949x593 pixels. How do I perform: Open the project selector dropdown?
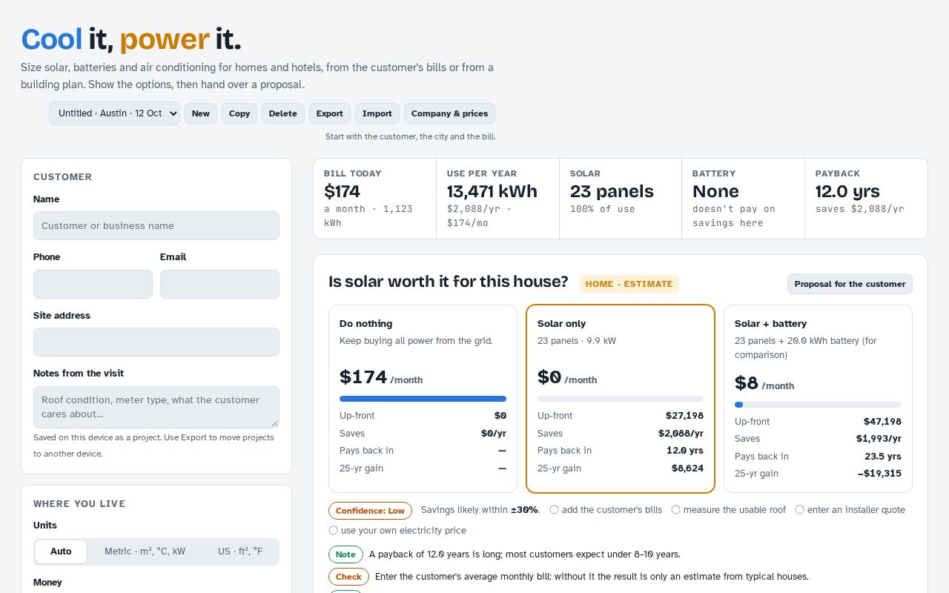coord(114,113)
